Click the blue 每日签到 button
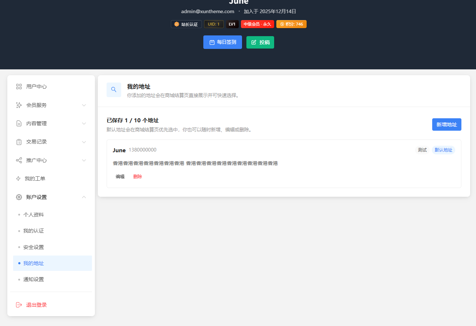Screen dimensions: 476x326 pos(222,42)
